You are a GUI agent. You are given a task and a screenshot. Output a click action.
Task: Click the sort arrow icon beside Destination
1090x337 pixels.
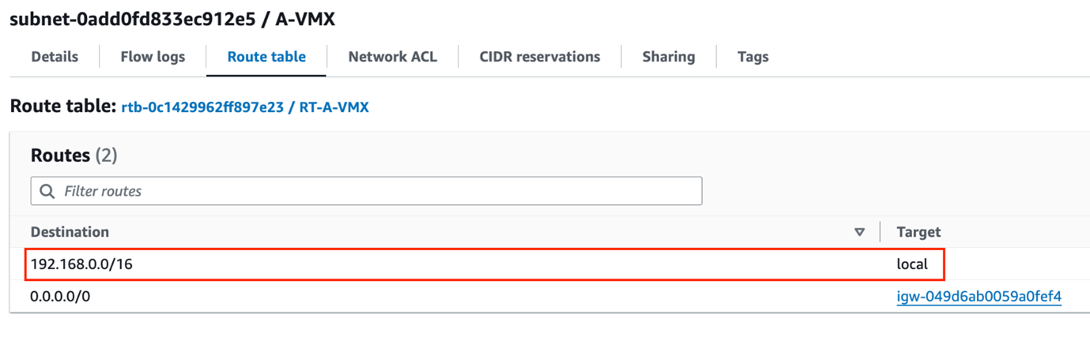(859, 232)
